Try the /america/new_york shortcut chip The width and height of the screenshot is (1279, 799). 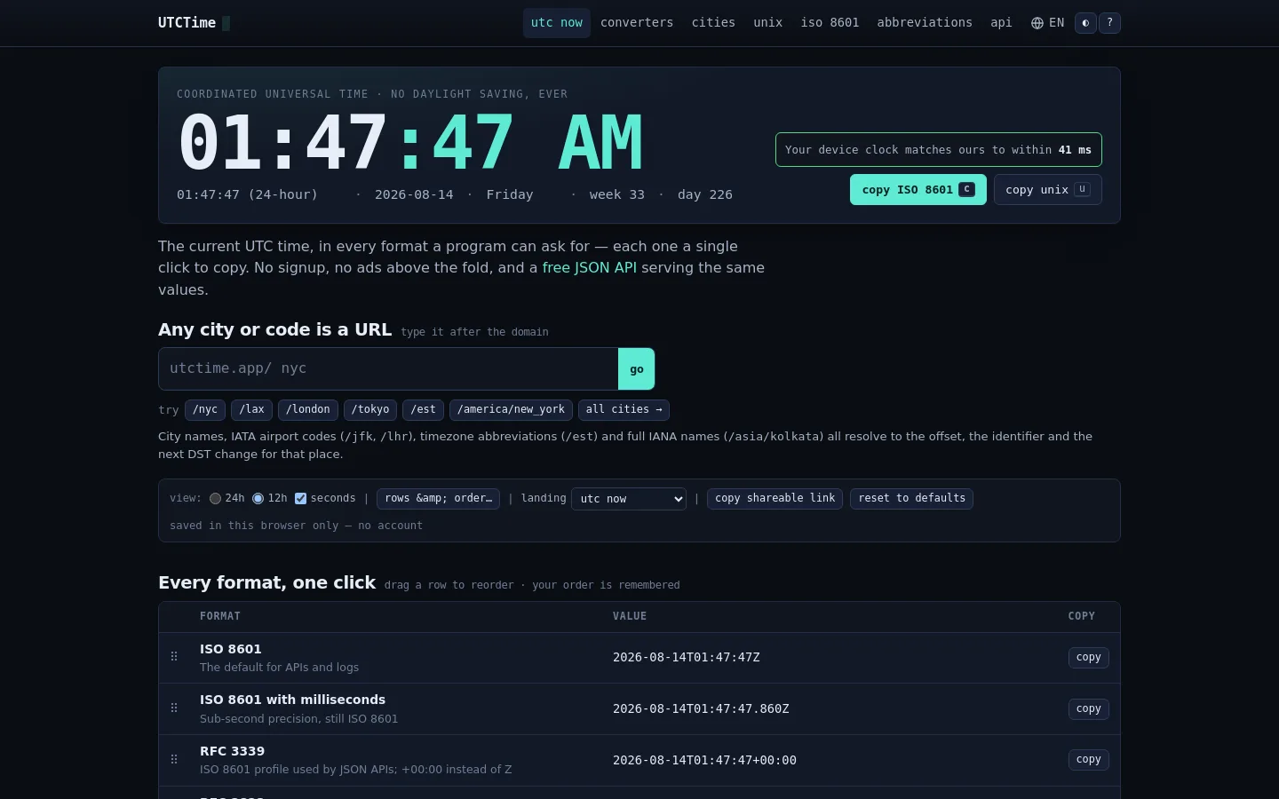[x=511, y=409]
